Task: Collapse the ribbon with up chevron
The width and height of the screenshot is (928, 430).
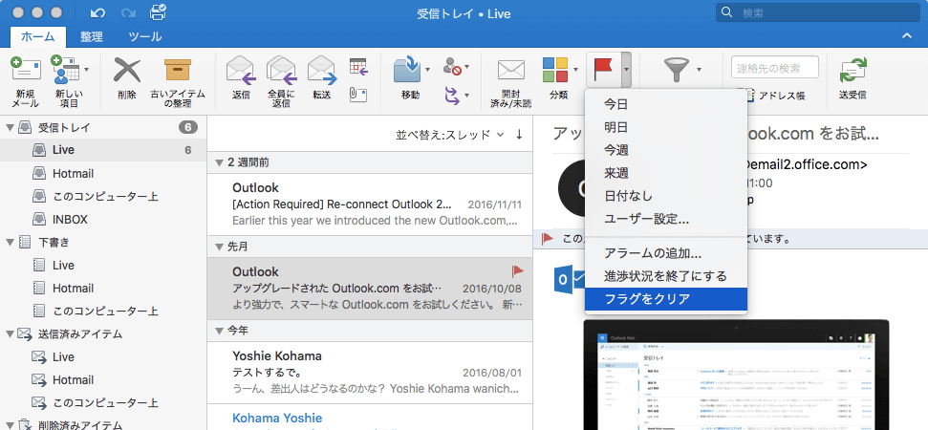Action: click(906, 36)
